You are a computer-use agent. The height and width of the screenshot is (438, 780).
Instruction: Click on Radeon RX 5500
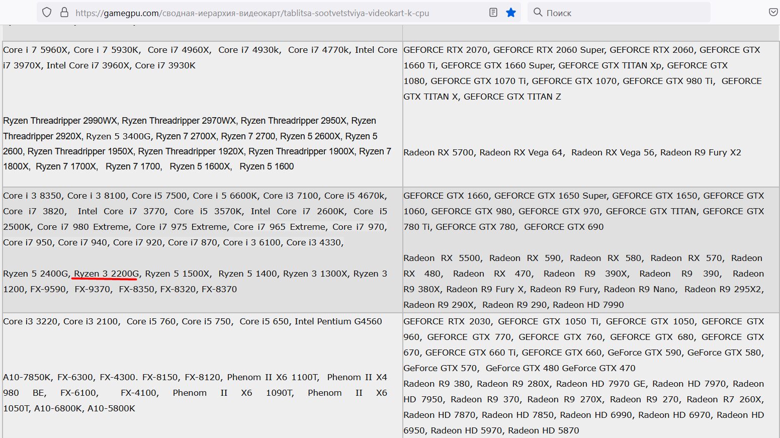pyautogui.click(x=442, y=258)
